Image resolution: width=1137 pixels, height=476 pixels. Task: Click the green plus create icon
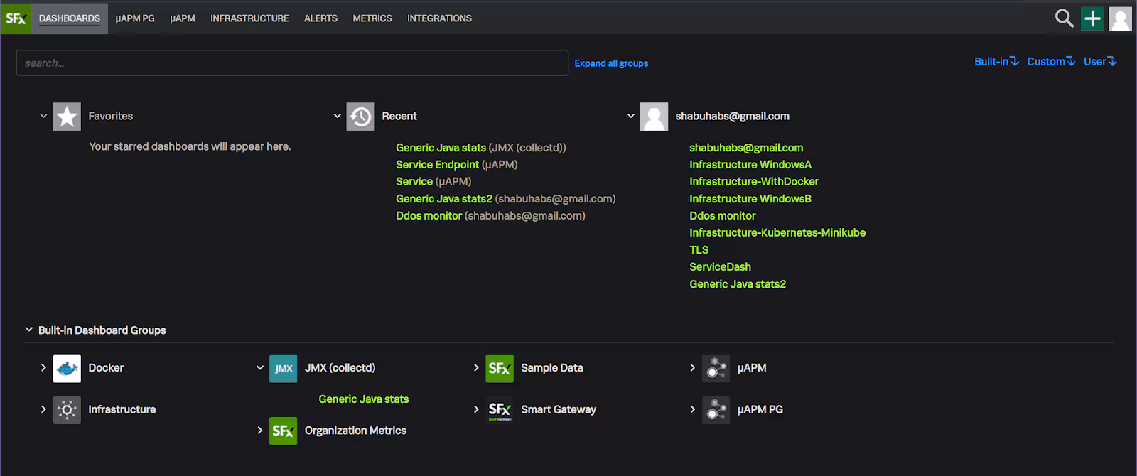[1092, 18]
